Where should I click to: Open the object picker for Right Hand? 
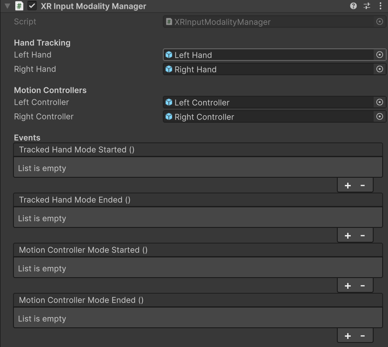pyautogui.click(x=379, y=69)
